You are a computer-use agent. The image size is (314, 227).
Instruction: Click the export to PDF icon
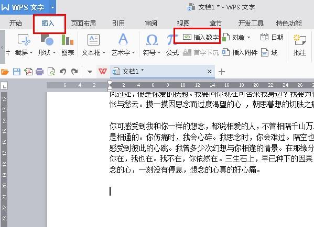click(x=28, y=72)
